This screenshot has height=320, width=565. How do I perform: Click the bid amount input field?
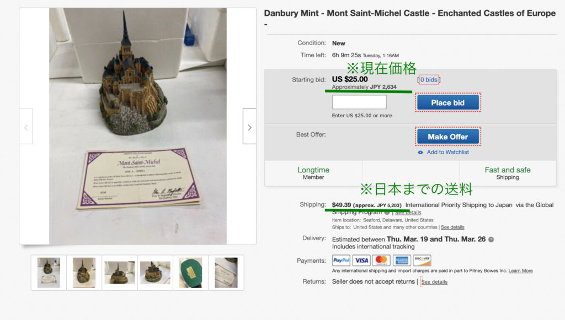pyautogui.click(x=359, y=102)
